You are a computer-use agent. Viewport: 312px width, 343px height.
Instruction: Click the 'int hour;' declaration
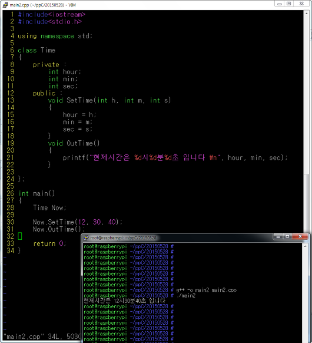65,72
